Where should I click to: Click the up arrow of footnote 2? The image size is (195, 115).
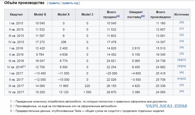(14, 106)
